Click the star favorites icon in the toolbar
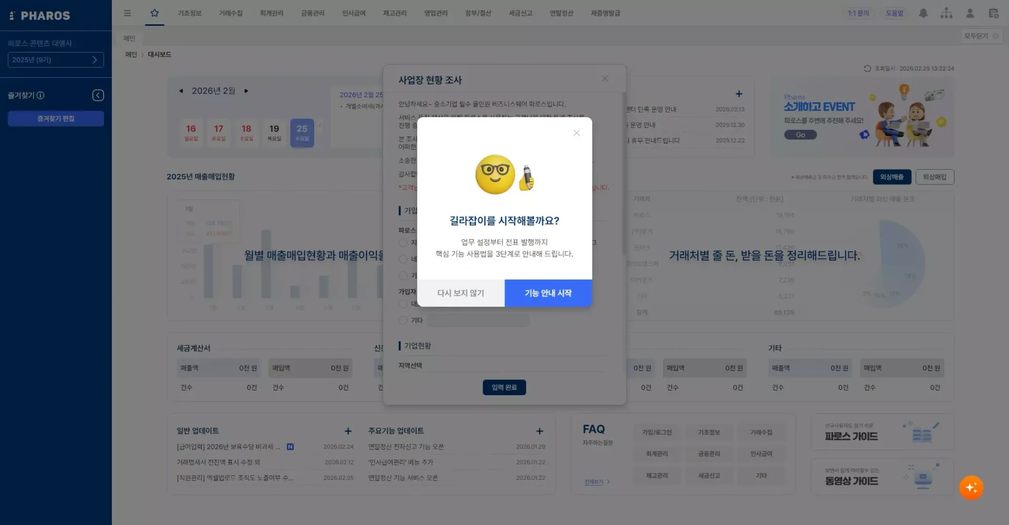The width and height of the screenshot is (1009, 525). click(155, 13)
